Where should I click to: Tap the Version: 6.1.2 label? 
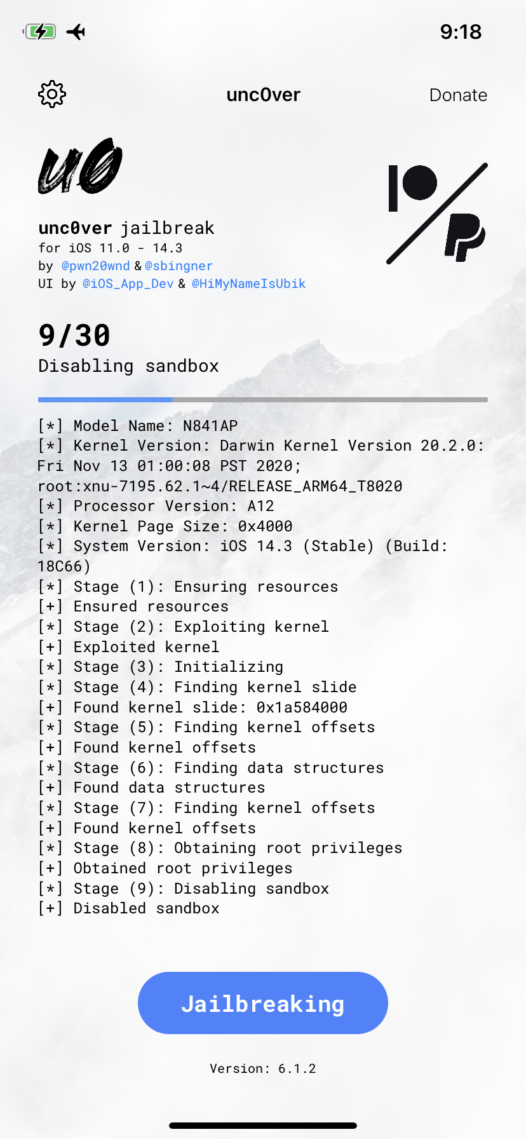point(263,1068)
